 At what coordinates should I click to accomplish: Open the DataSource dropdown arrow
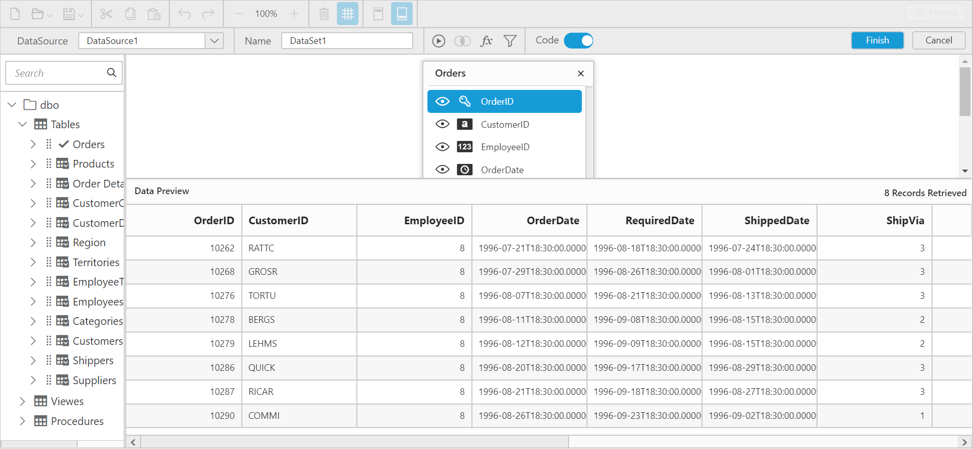click(x=214, y=41)
